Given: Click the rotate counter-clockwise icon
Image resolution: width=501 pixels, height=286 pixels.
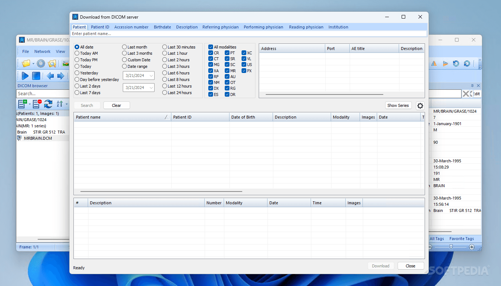Looking at the screenshot, I should 456,63.
